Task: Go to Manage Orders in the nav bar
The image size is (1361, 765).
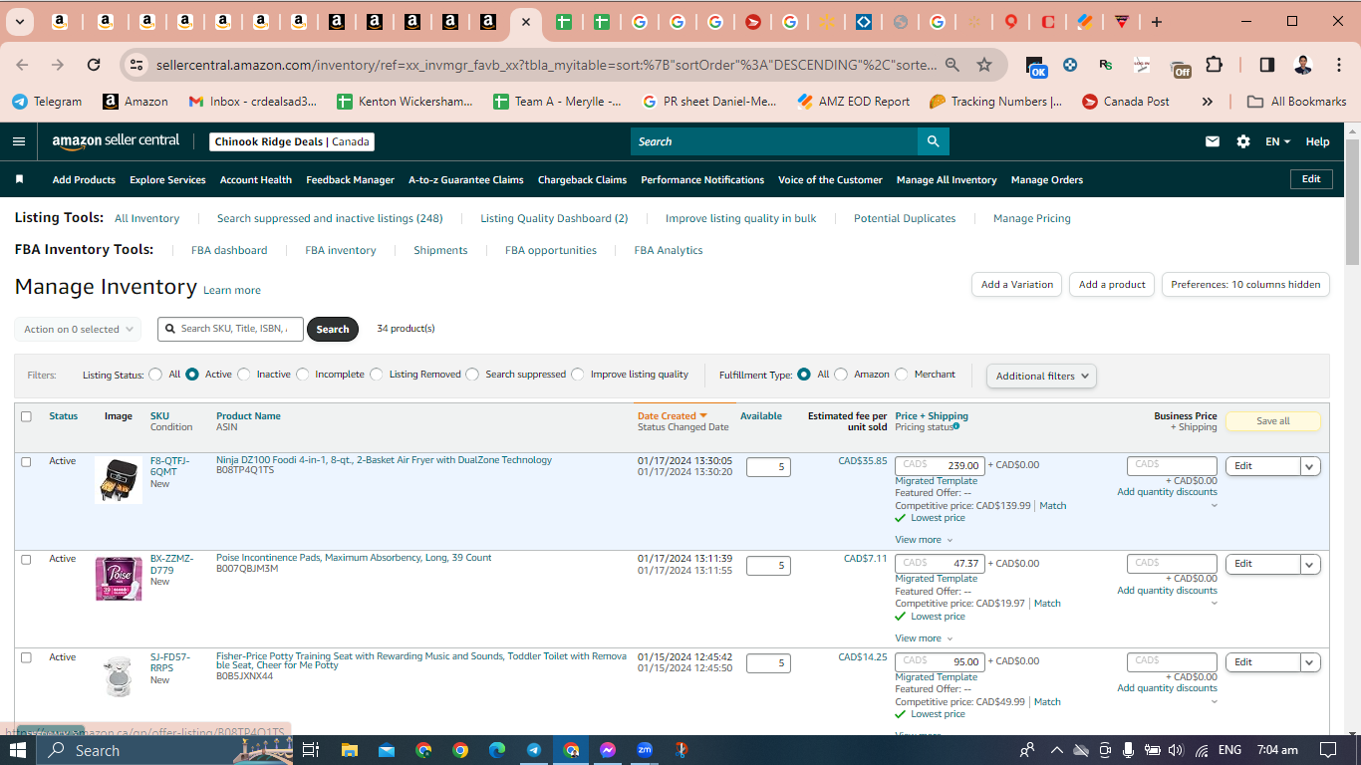Action: (1047, 180)
